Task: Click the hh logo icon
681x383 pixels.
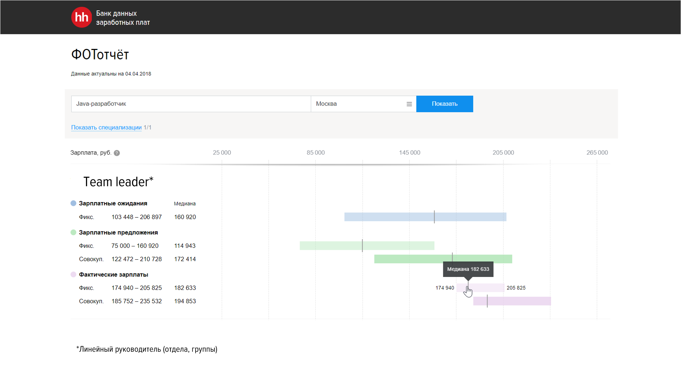Action: [81, 17]
